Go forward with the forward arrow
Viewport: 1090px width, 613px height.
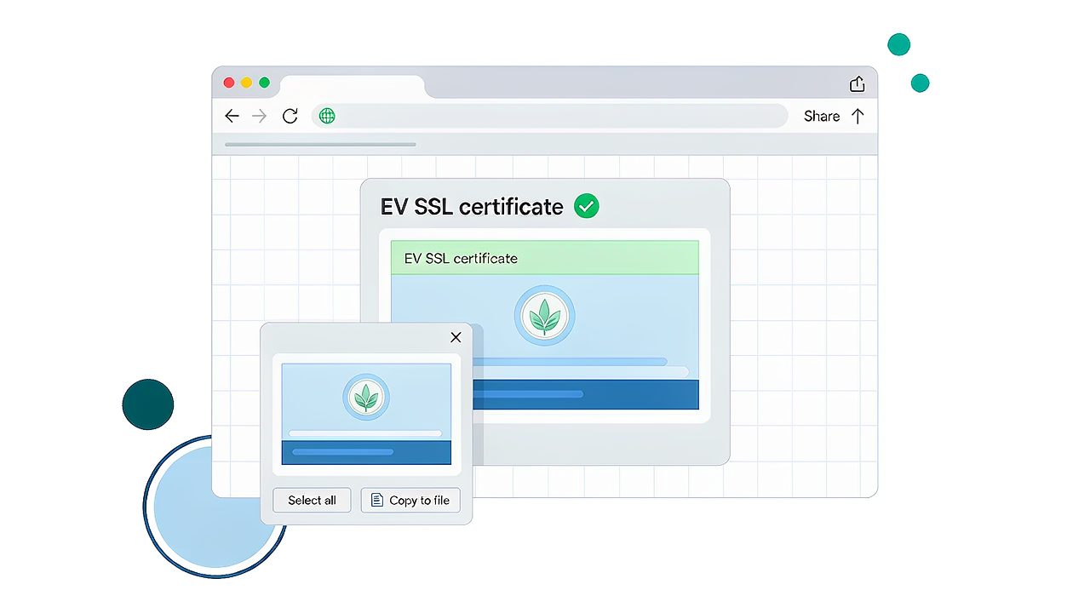click(x=259, y=116)
